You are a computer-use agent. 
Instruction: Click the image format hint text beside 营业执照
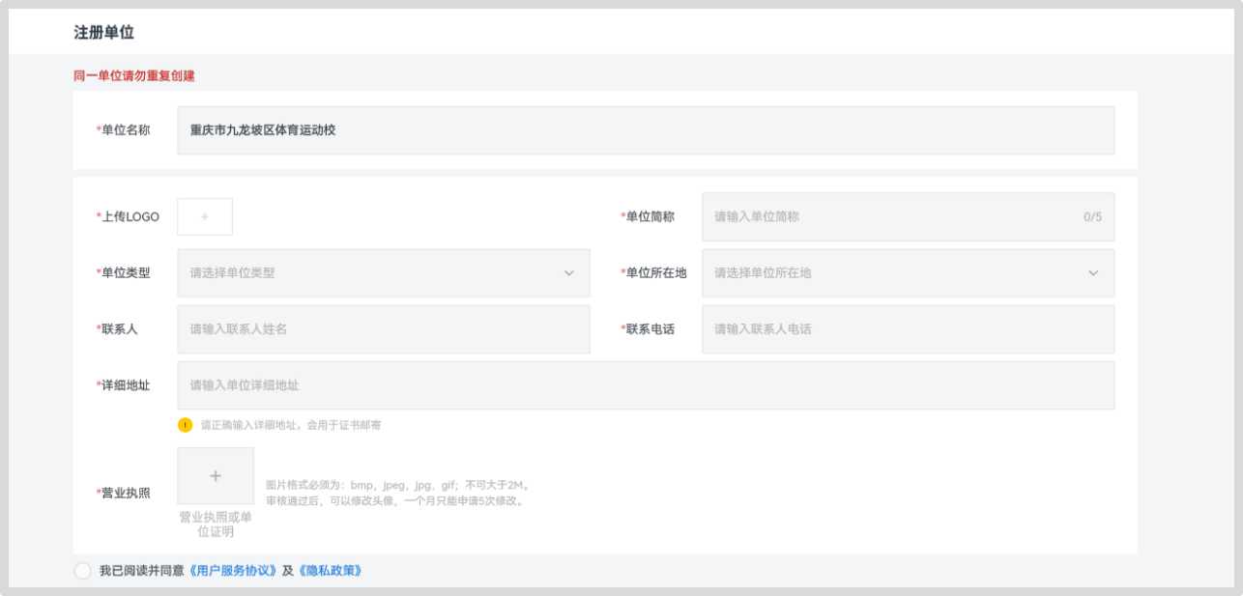click(x=398, y=493)
